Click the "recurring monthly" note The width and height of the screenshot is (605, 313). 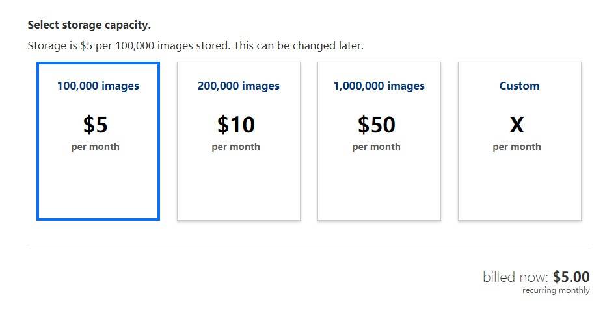[556, 290]
